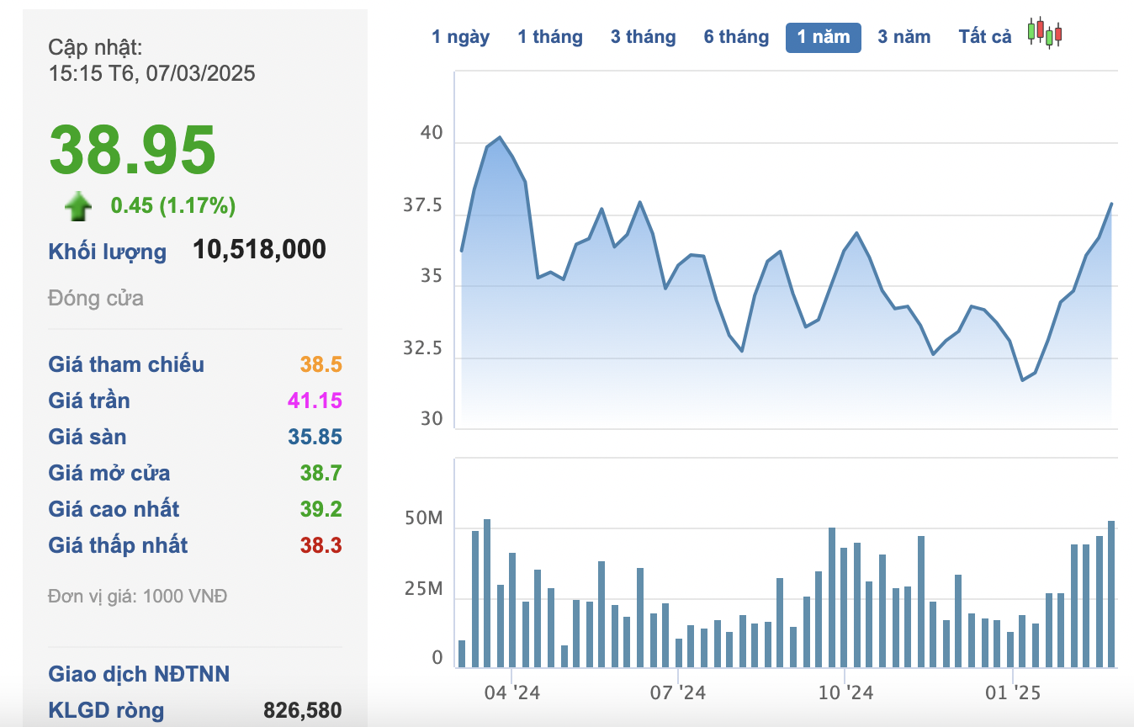Click the highest price value 39.2
1134x727 pixels.
[x=321, y=509]
